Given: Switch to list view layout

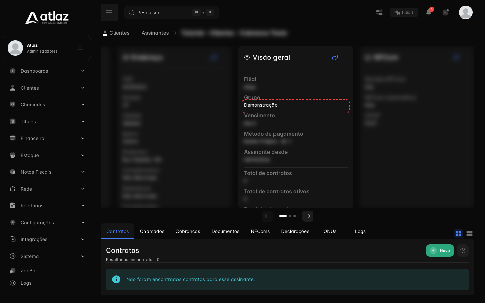Looking at the screenshot, I should [470, 234].
